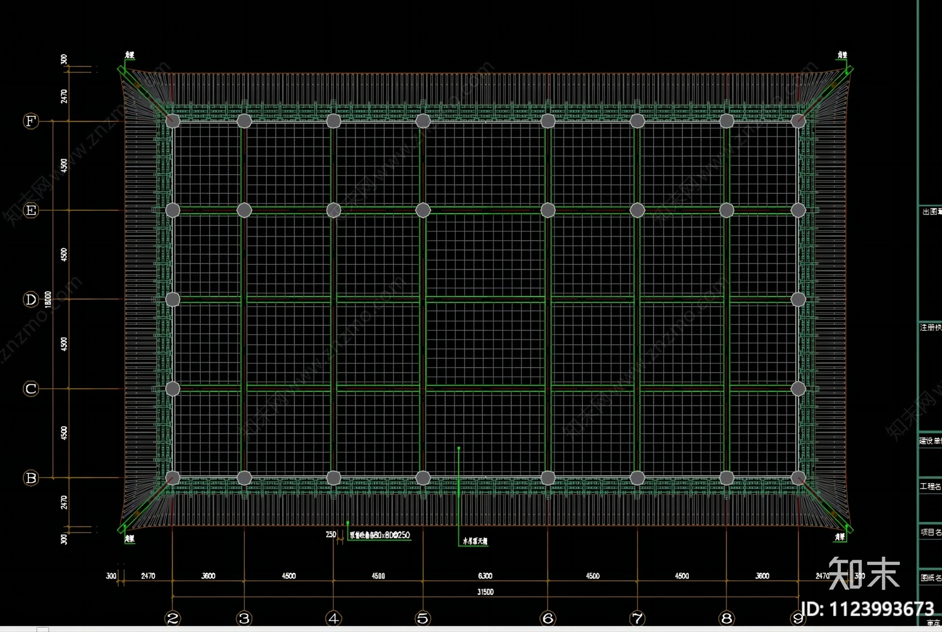The width and height of the screenshot is (942, 632).
Task: Select the column at axes D and 9
Action: coord(798,300)
